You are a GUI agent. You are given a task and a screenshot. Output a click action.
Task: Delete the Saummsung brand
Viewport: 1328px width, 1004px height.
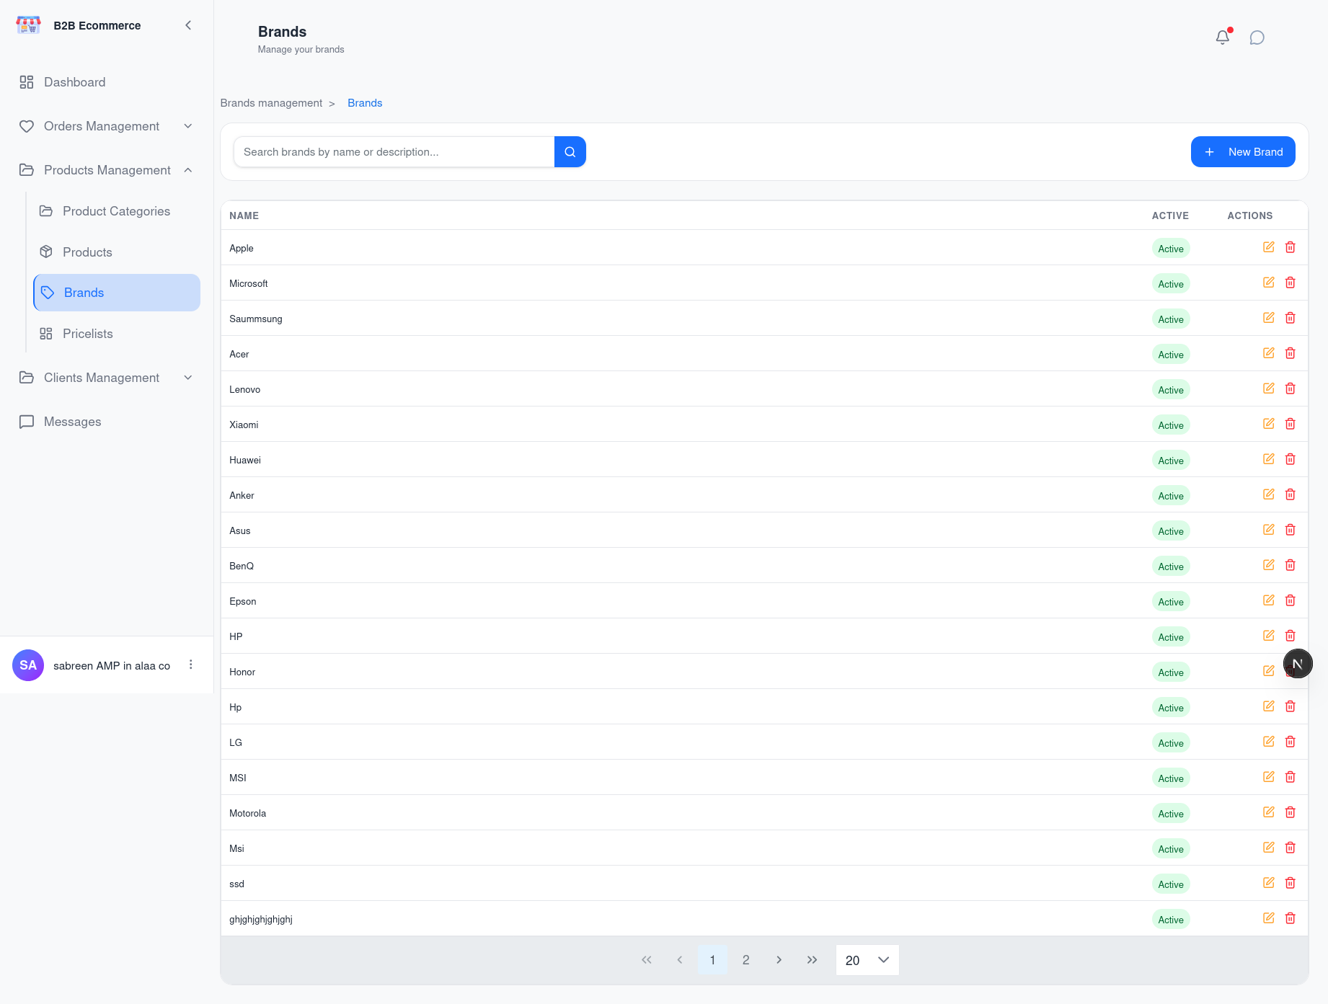[1291, 318]
